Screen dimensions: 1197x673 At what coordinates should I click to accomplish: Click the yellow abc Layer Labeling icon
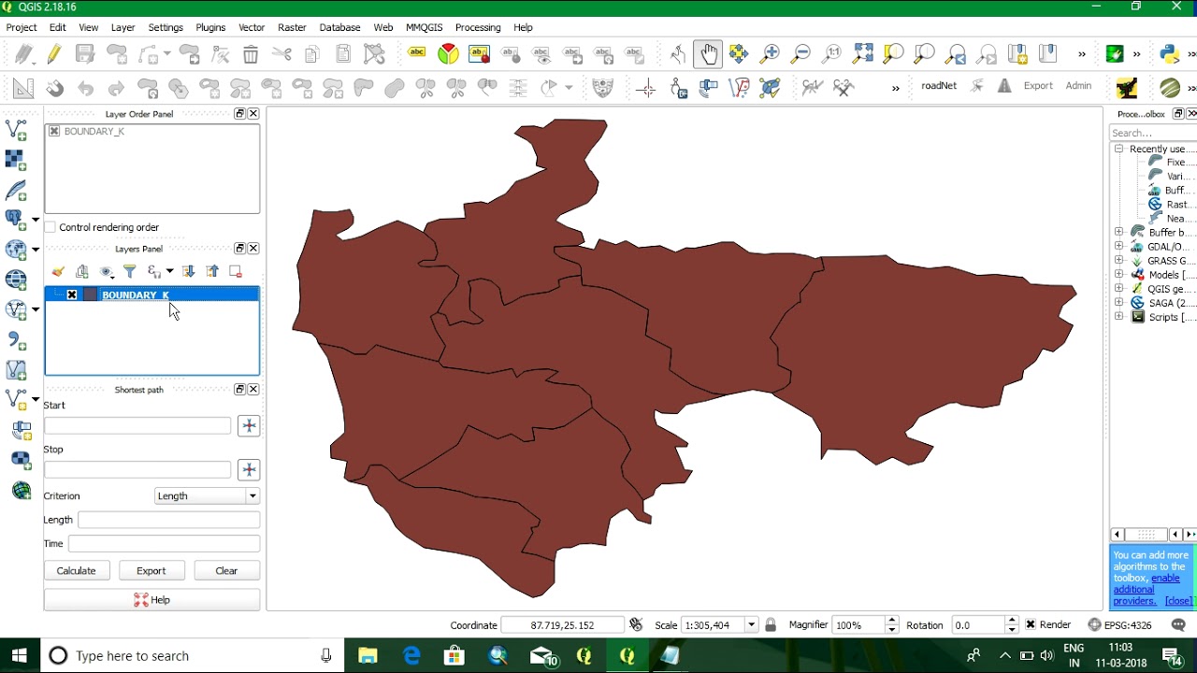(417, 54)
